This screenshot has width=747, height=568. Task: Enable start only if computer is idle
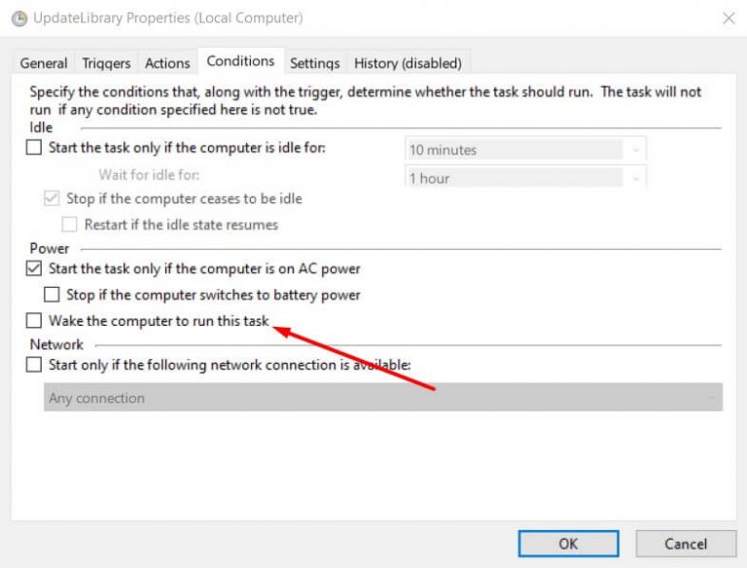[x=35, y=149]
